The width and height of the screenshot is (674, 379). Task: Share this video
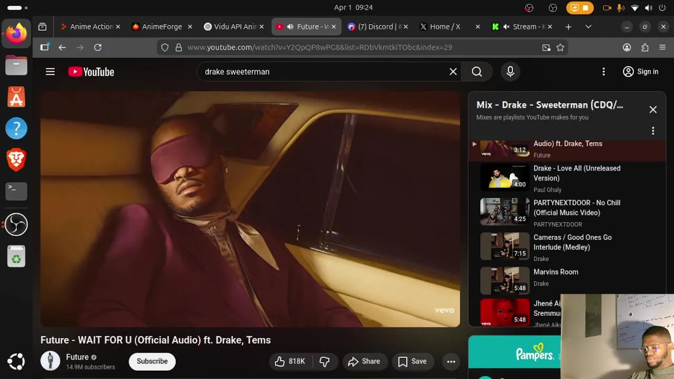[x=364, y=361]
